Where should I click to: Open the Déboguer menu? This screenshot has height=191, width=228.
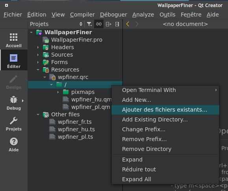(x=113, y=15)
